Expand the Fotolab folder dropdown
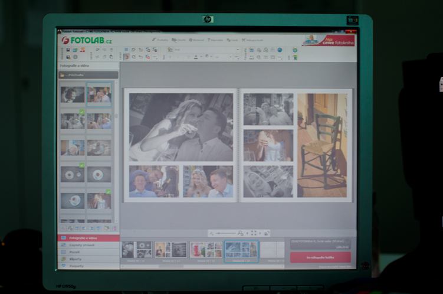Viewport: 443px width, 294px height. click(x=88, y=75)
